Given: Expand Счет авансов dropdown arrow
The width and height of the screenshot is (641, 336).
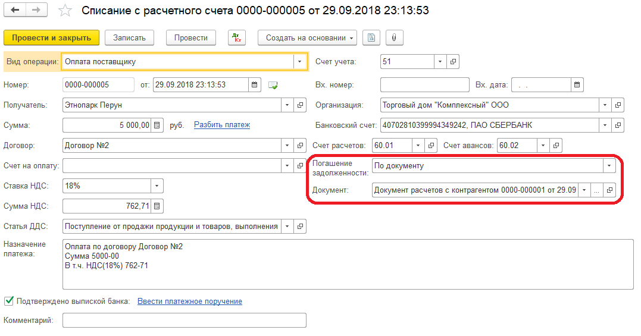Looking at the screenshot, I should click(x=543, y=145).
